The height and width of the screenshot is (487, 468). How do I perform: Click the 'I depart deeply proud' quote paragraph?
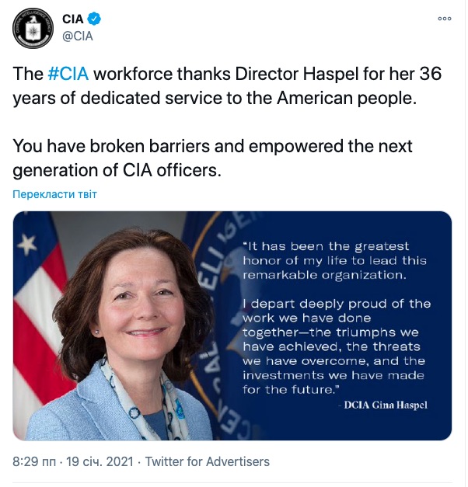337,346
